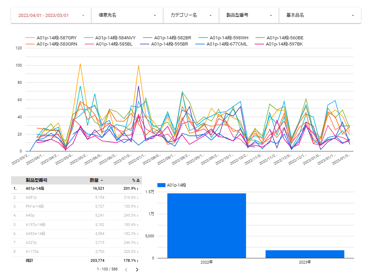Expand the 得意先名 filter dropdown
Screen dimensions: 373x278
(127, 16)
